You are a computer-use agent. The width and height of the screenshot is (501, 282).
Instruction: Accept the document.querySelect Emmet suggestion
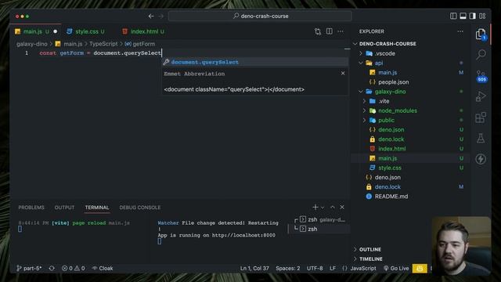[x=254, y=62]
